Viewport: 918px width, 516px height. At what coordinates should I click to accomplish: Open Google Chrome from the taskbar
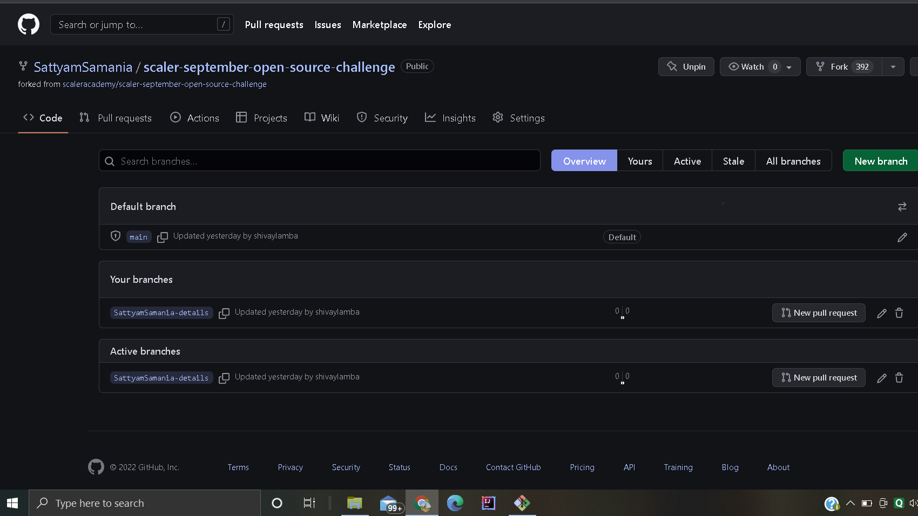[422, 503]
